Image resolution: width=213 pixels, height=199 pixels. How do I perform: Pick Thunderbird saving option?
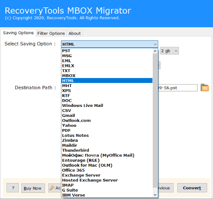(107, 150)
